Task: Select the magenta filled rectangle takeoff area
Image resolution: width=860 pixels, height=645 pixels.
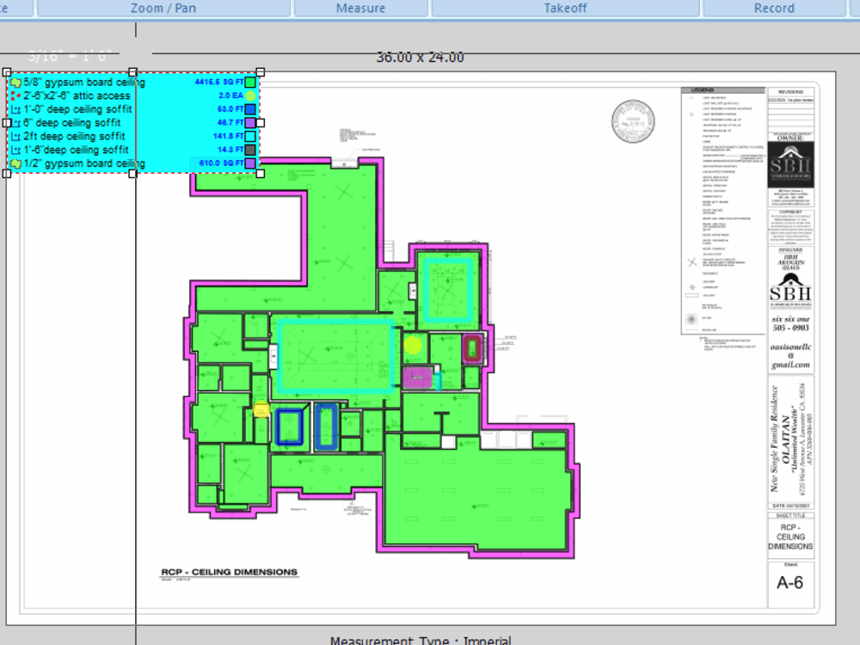Action: coord(417,378)
